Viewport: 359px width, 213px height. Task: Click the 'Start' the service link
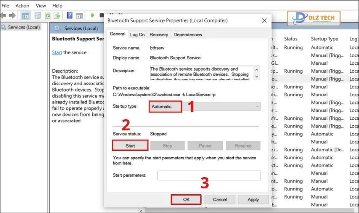click(57, 52)
